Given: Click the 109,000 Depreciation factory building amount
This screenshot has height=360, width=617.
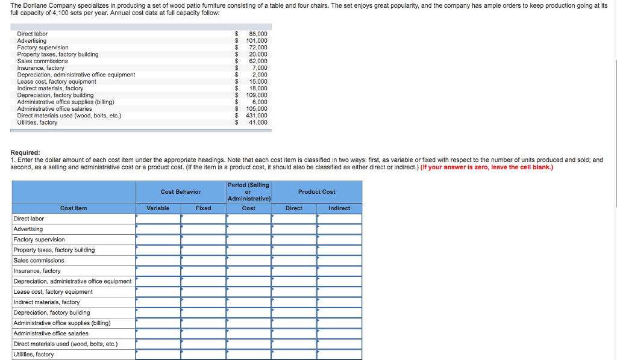Looking at the screenshot, I should pyautogui.click(x=257, y=95).
